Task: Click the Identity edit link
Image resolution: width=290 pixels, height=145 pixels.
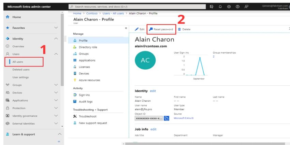Action: click(x=153, y=91)
